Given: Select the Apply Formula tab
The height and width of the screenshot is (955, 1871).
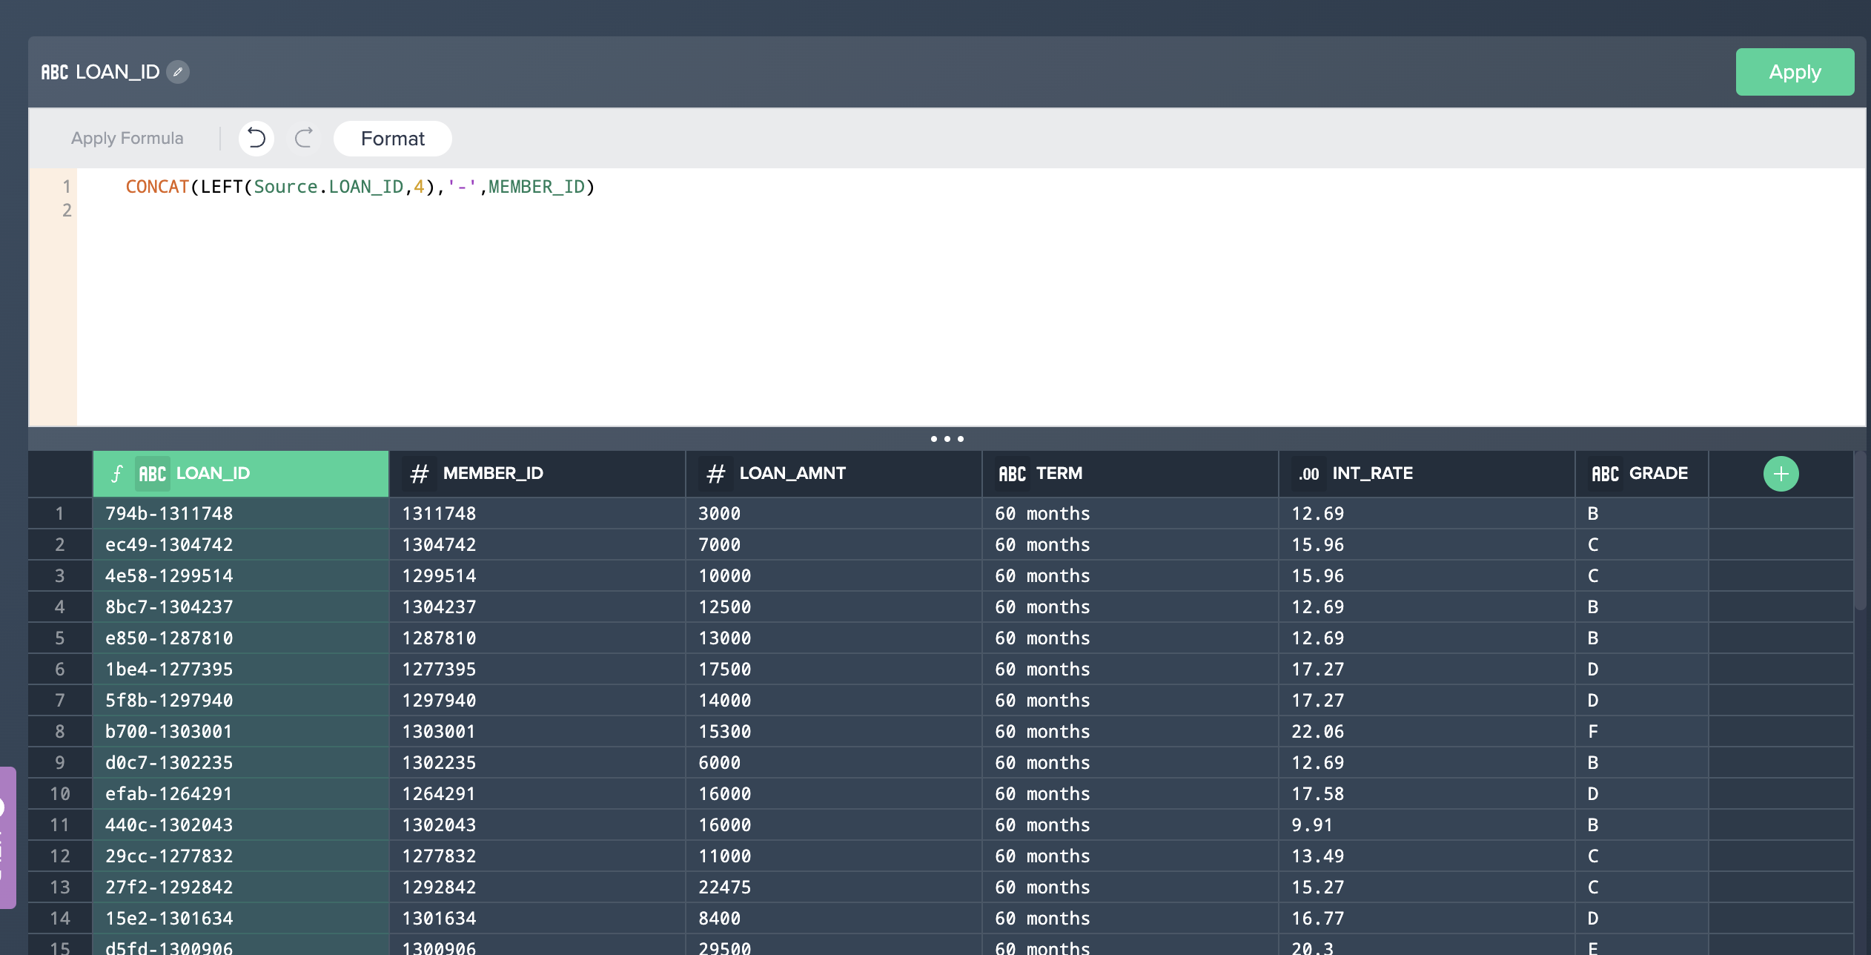Looking at the screenshot, I should pyautogui.click(x=127, y=138).
